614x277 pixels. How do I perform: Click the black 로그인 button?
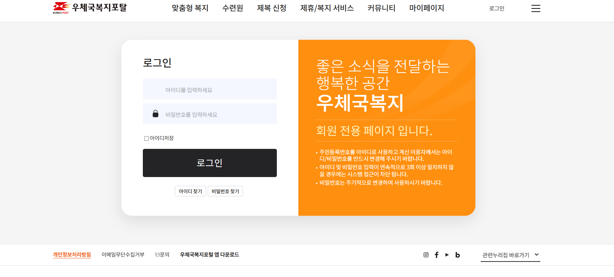pos(210,163)
